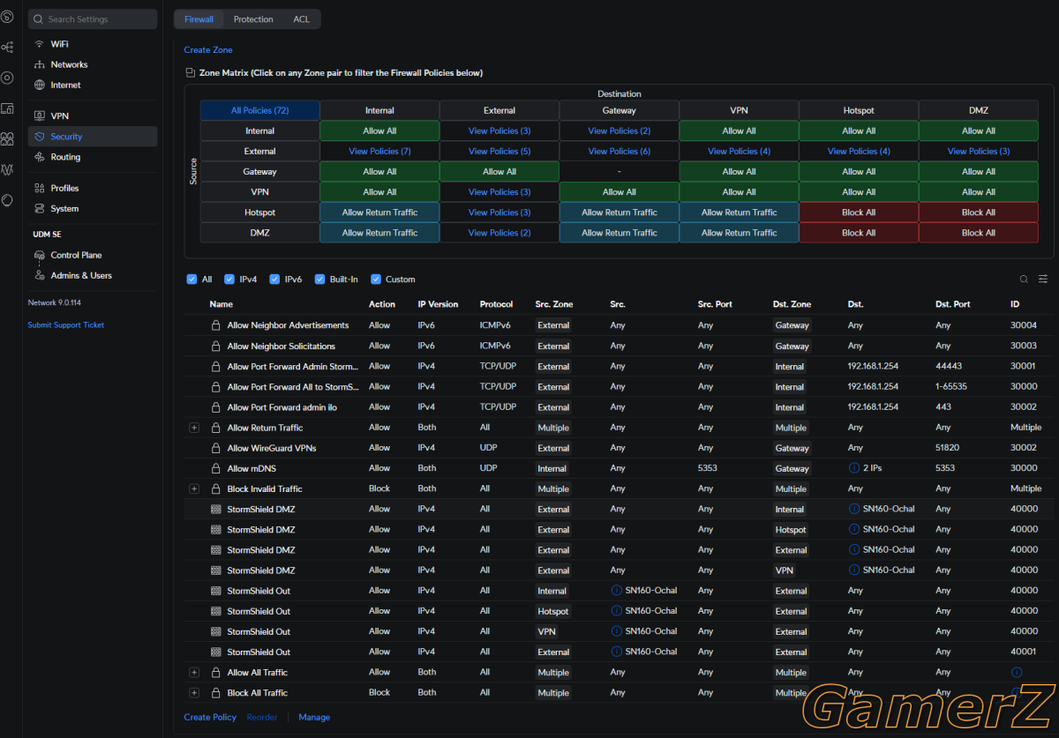Click the Routing icon in the sidebar
Viewport: 1059px width, 738px height.
39,157
